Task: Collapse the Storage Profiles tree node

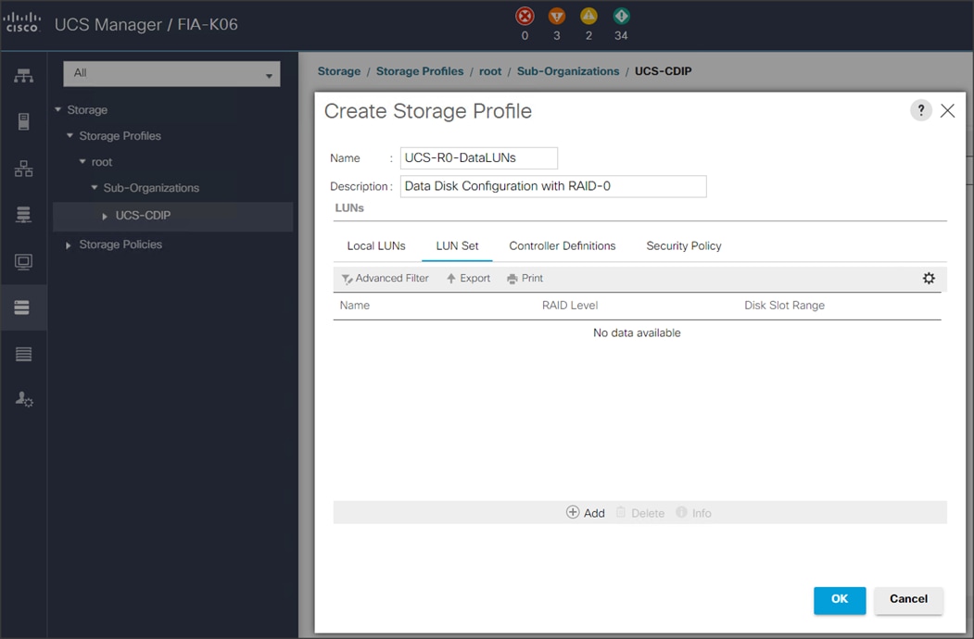Action: pos(70,135)
